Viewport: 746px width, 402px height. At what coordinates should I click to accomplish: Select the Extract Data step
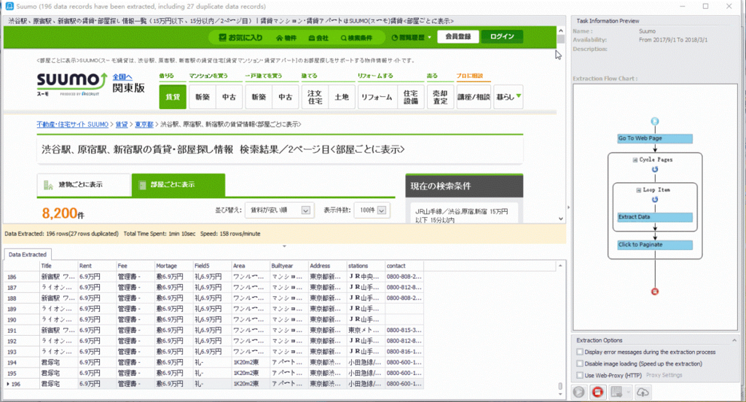[655, 217]
